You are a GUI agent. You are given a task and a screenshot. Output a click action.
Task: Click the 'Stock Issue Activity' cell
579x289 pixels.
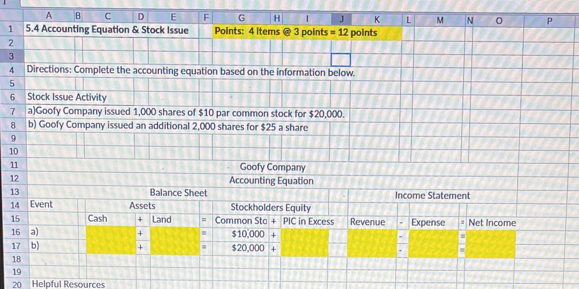point(67,97)
